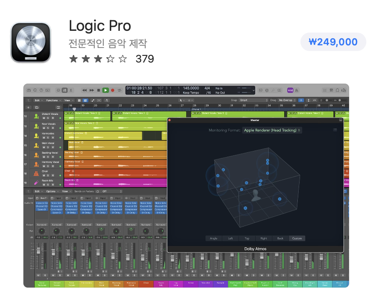The image size is (376, 301).
Task: Toggle the Mixer button in the control bar
Action: 65,90
